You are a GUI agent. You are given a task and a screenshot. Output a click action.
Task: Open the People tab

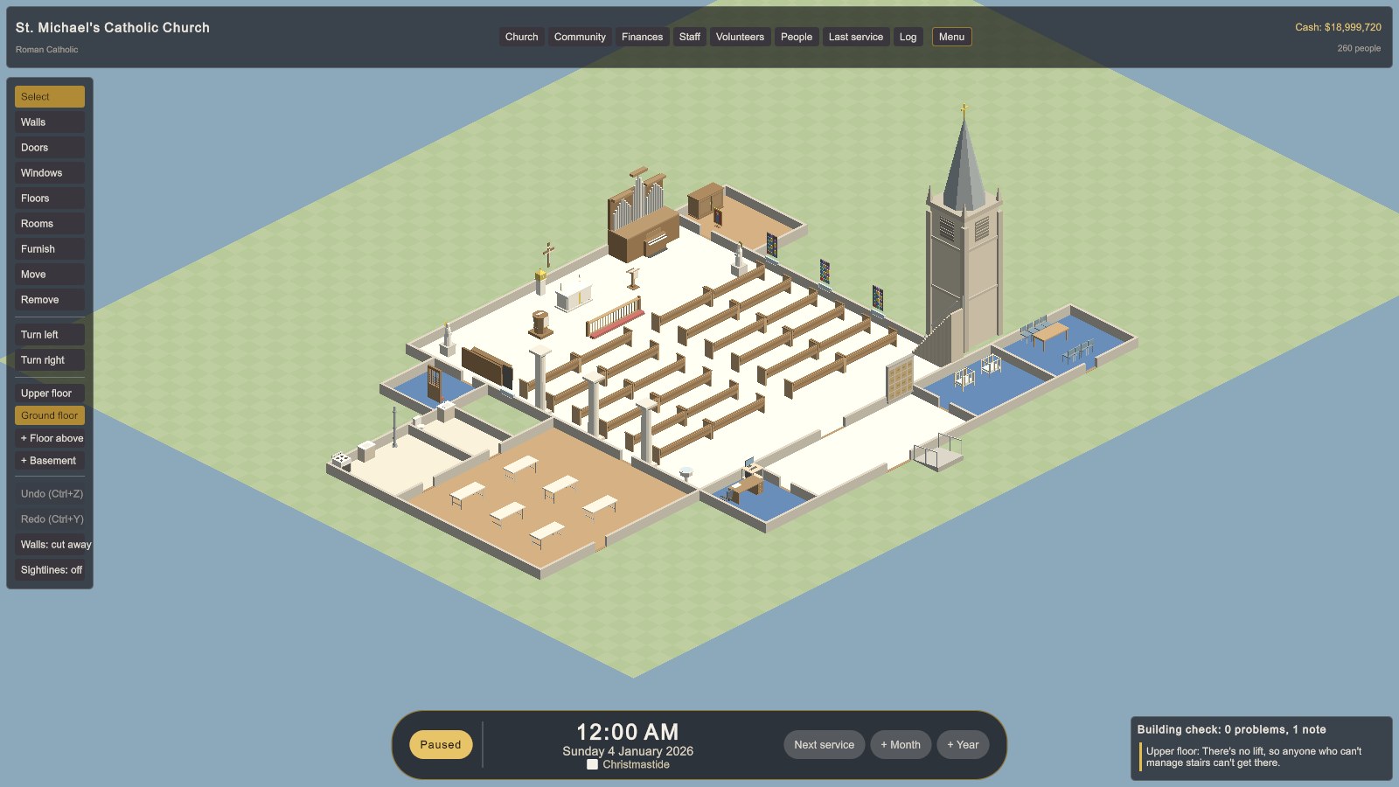click(797, 37)
